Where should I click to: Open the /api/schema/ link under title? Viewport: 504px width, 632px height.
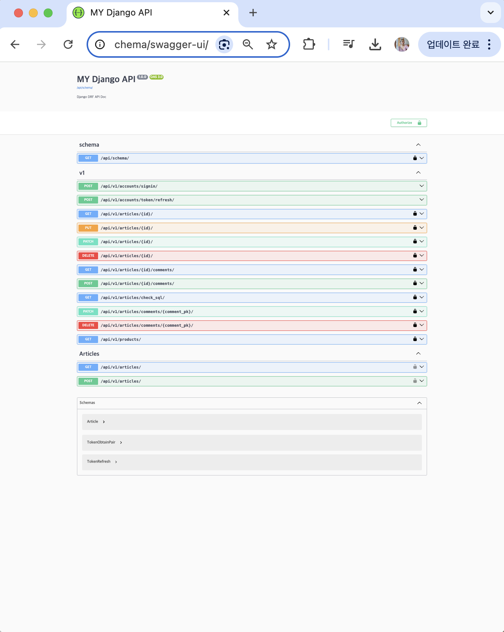pyautogui.click(x=85, y=88)
